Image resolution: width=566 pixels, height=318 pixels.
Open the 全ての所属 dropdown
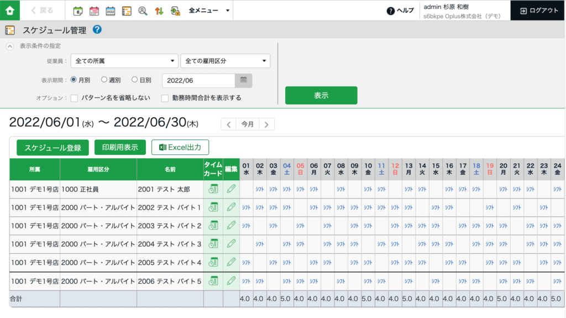124,61
